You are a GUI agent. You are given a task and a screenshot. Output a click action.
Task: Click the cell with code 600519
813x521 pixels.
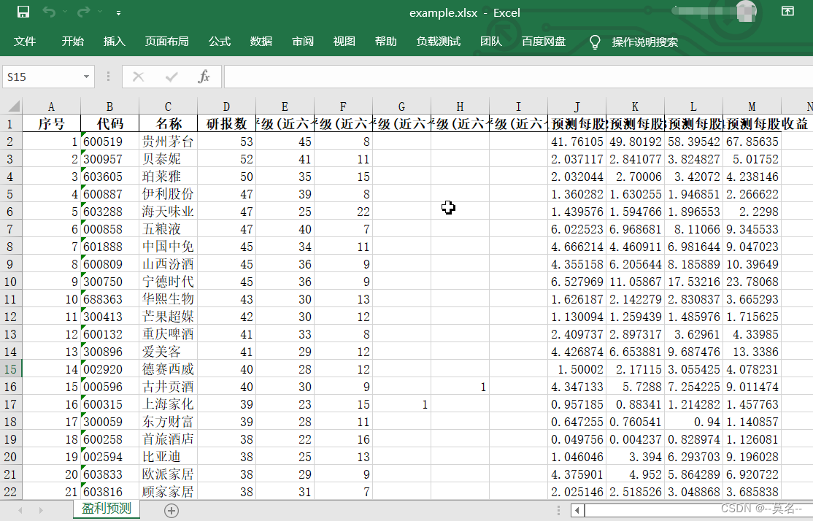110,142
